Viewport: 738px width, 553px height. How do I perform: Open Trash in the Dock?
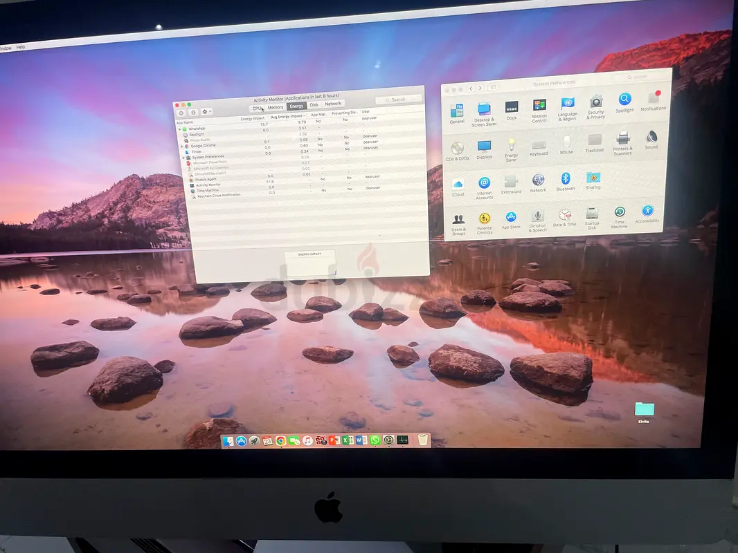[423, 440]
